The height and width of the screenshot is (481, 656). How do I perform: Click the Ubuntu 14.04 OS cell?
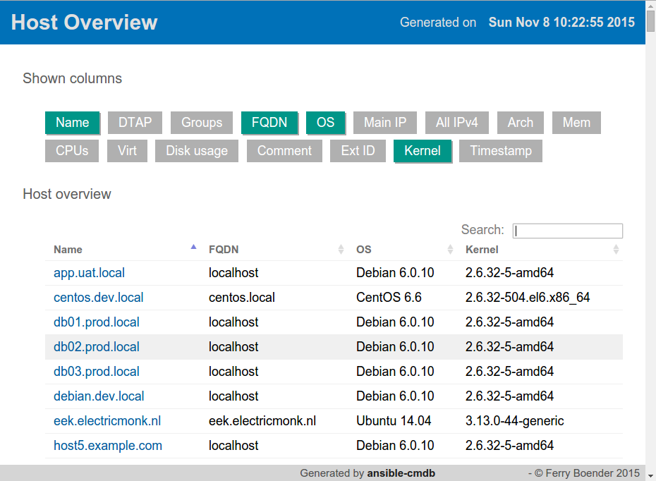(394, 421)
